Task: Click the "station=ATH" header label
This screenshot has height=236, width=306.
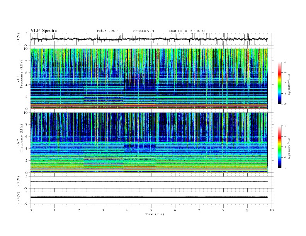Action: click(x=143, y=31)
